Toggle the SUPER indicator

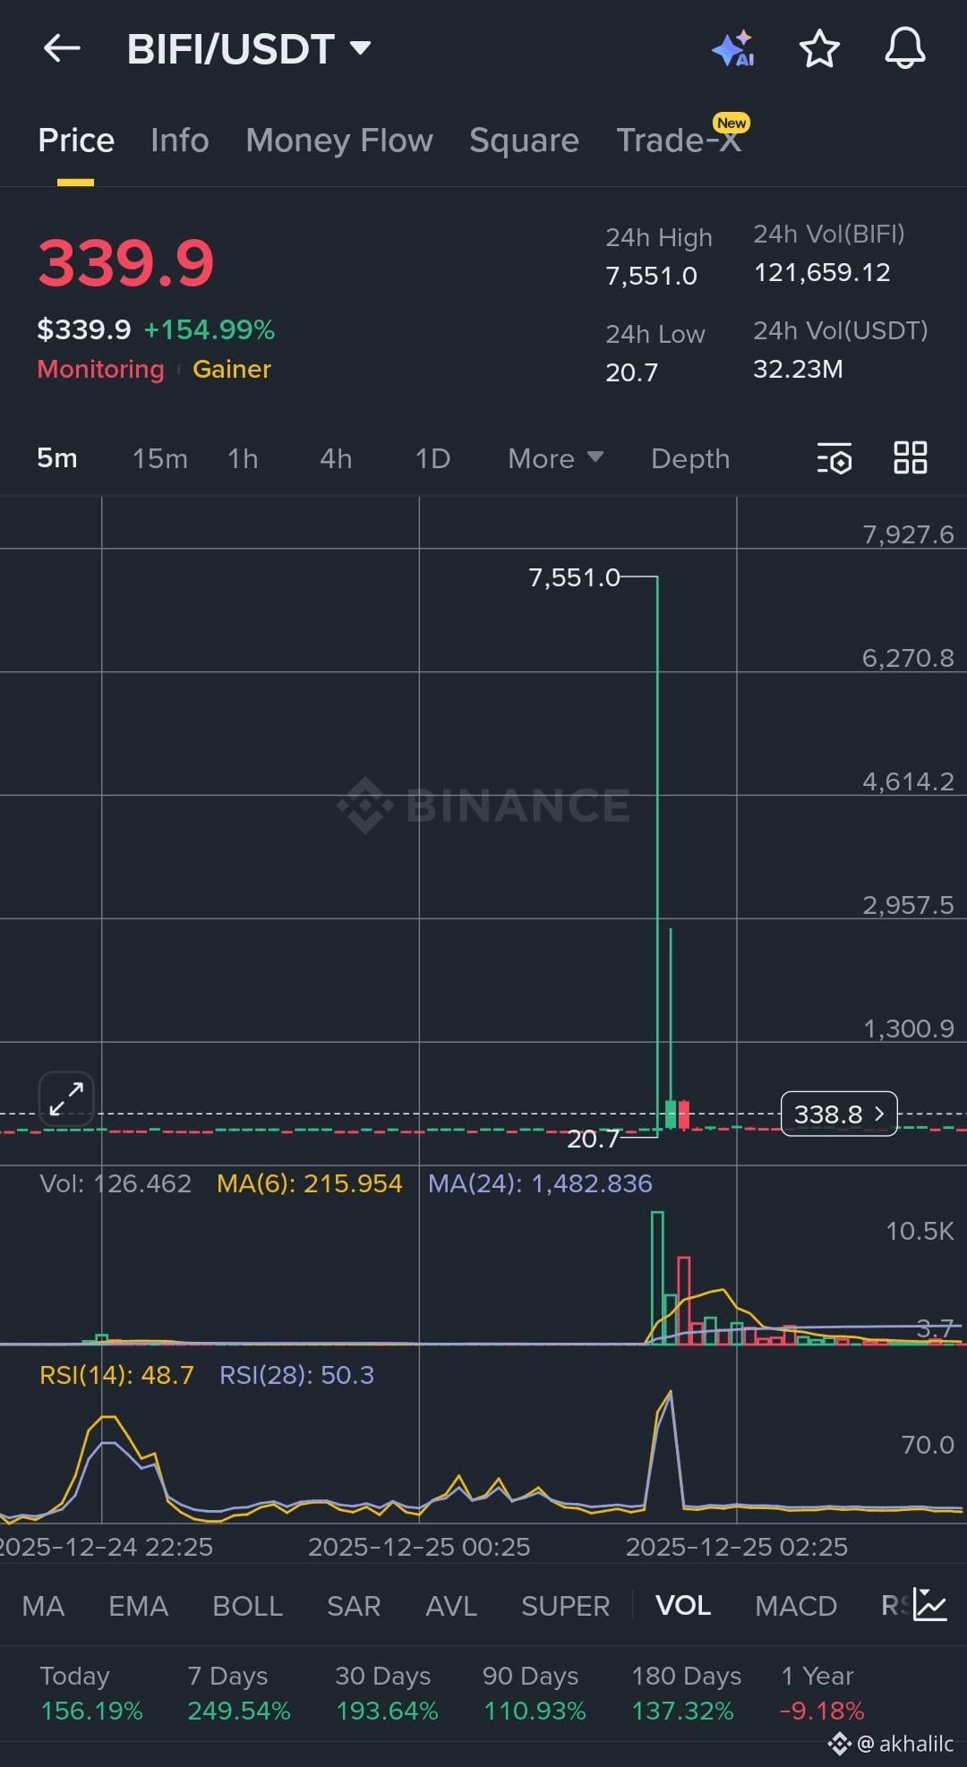566,1606
